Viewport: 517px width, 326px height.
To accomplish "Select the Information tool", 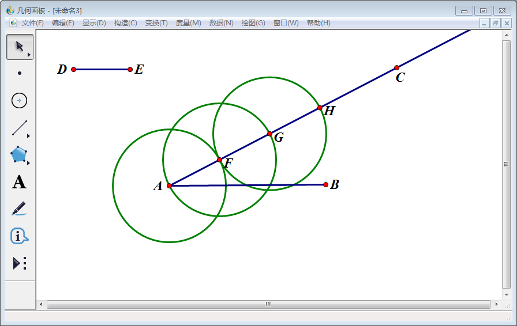I will click(x=19, y=236).
